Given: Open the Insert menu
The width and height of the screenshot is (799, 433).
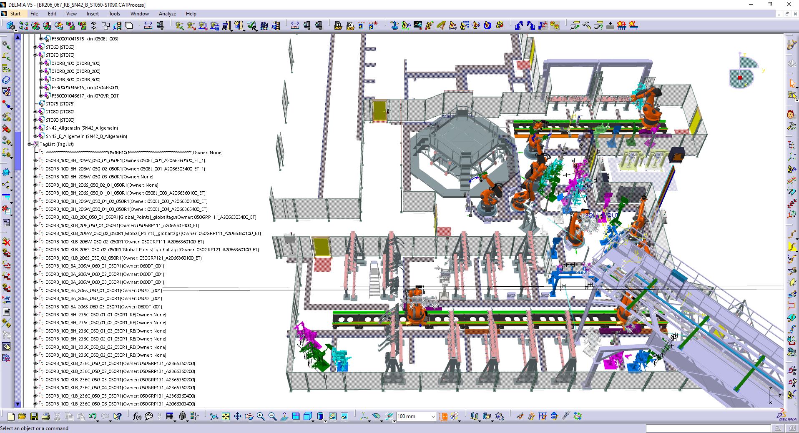Looking at the screenshot, I should point(93,14).
